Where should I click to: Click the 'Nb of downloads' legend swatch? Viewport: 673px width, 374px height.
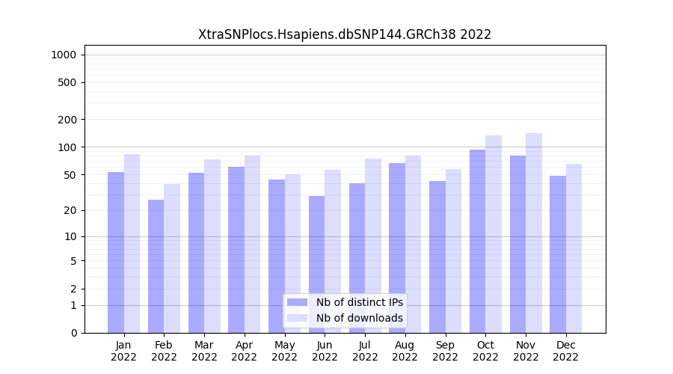[297, 318]
